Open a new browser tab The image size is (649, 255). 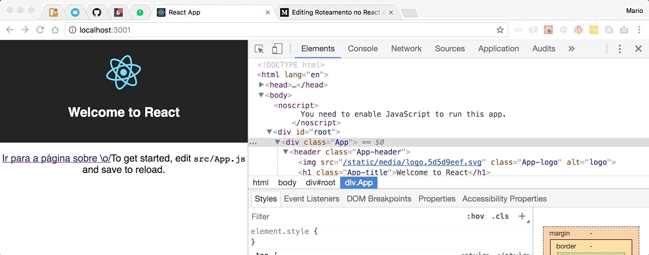click(x=409, y=13)
